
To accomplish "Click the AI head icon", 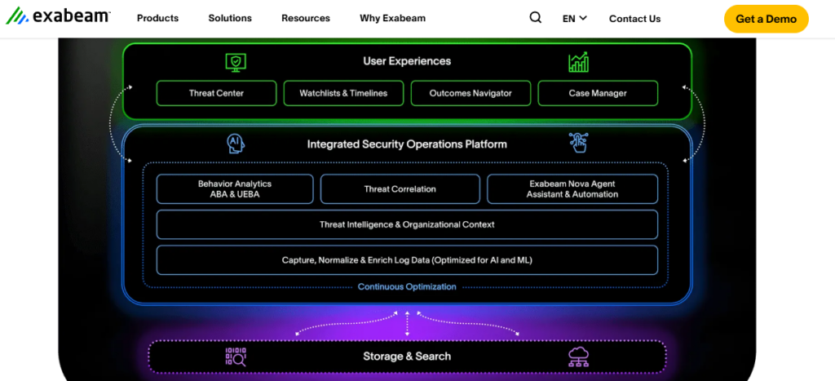I will click(236, 144).
